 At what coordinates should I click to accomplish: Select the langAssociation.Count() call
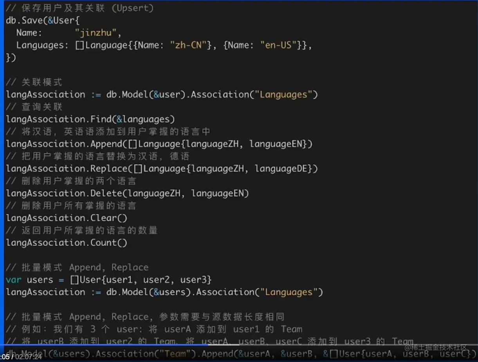(x=67, y=243)
